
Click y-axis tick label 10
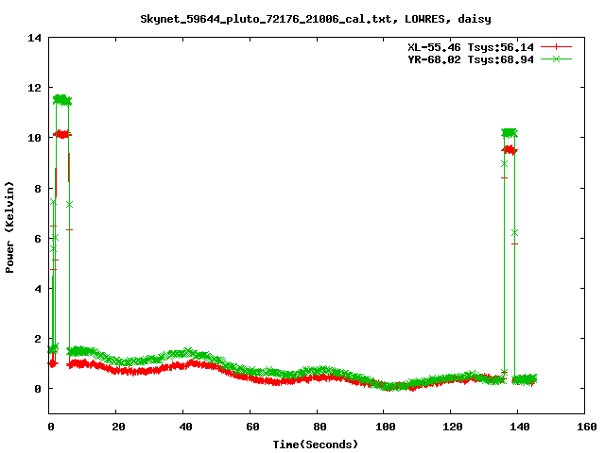tap(34, 138)
